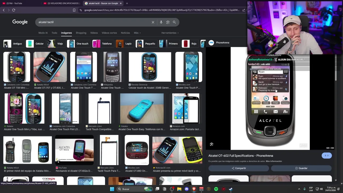The width and height of the screenshot is (343, 193).
Task: Click the Ir button next to the title
Action: (327, 155)
